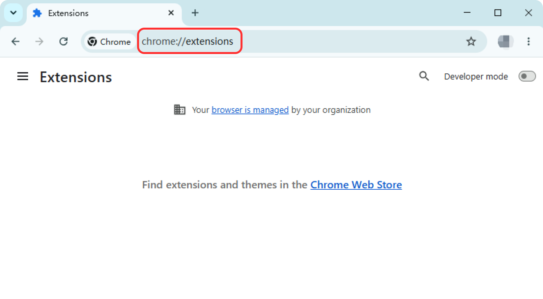Go forward to next page

click(39, 41)
